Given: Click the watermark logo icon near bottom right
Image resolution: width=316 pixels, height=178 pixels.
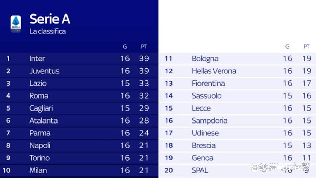Looking at the screenshot, I should coord(255,167).
